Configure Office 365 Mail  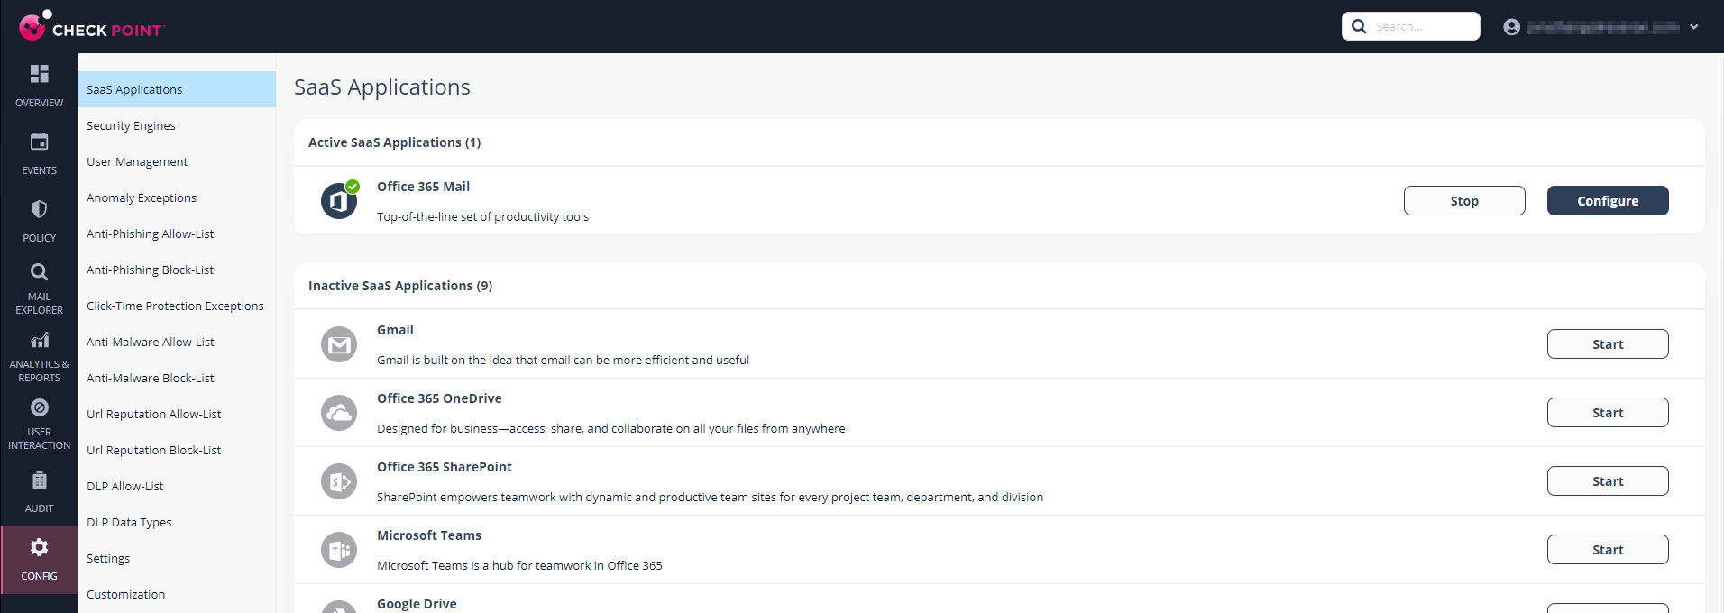(1608, 200)
